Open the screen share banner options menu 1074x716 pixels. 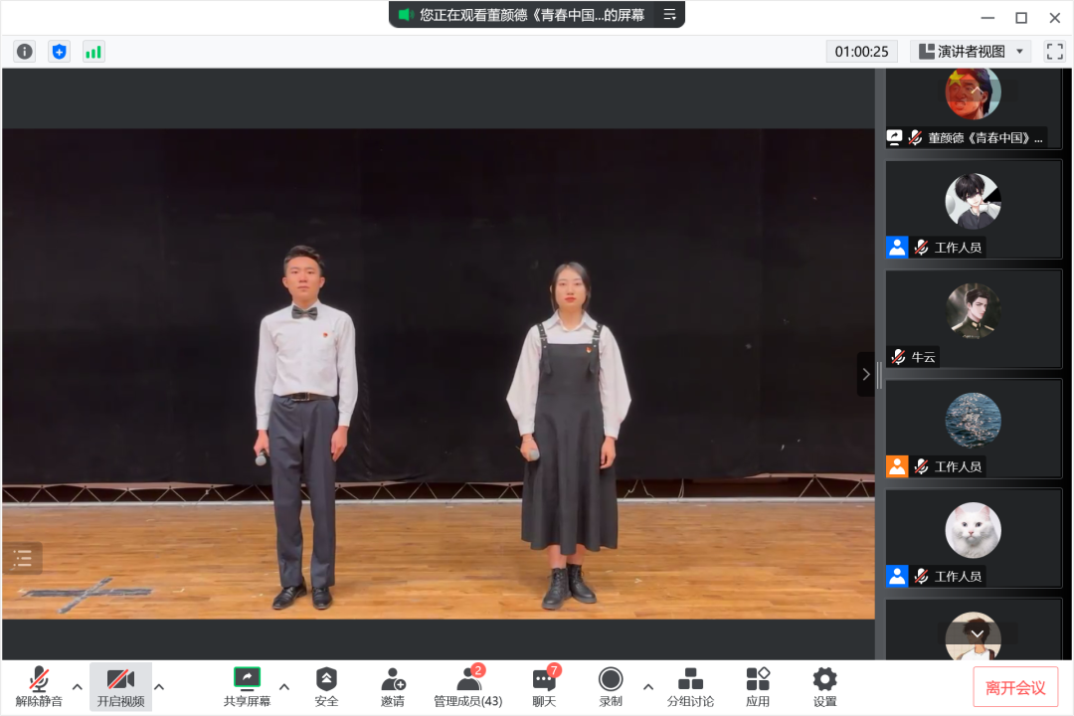click(669, 15)
